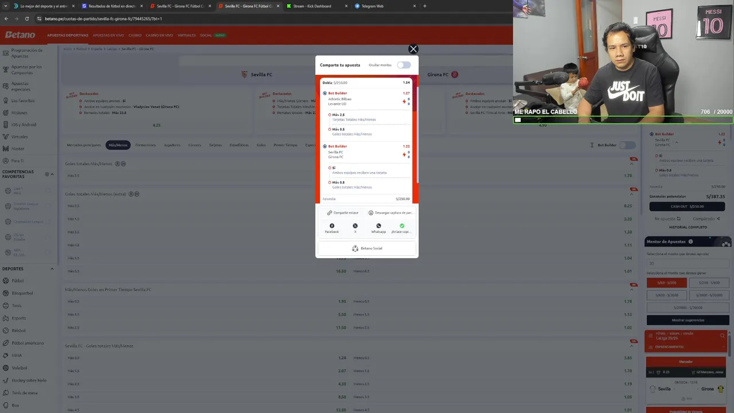Screen dimensions: 734x413
Task: Open Los favoritos in sidebar
Action: pyautogui.click(x=23, y=100)
